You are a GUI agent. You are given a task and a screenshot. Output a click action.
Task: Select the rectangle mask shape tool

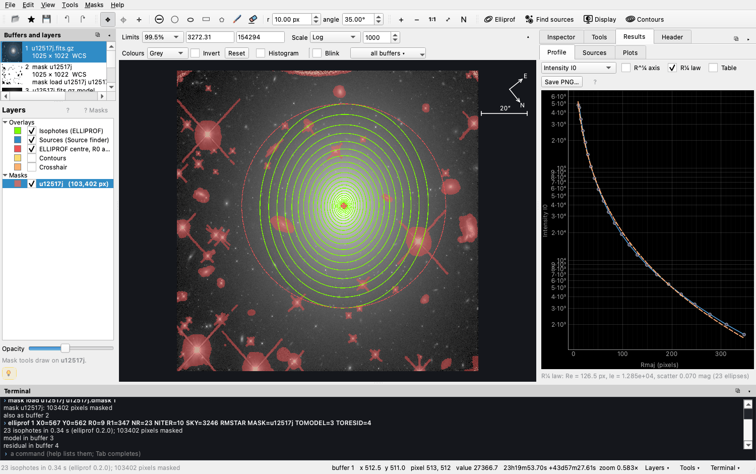(206, 19)
